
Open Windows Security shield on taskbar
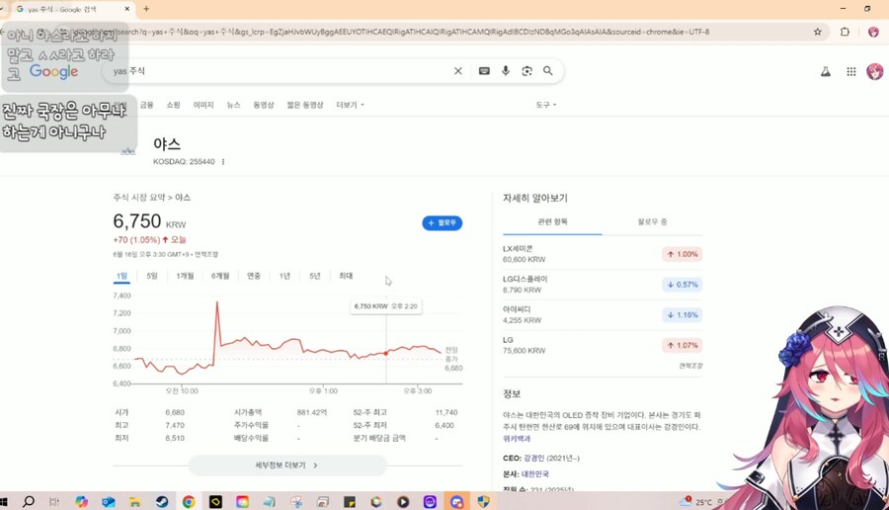(x=483, y=501)
